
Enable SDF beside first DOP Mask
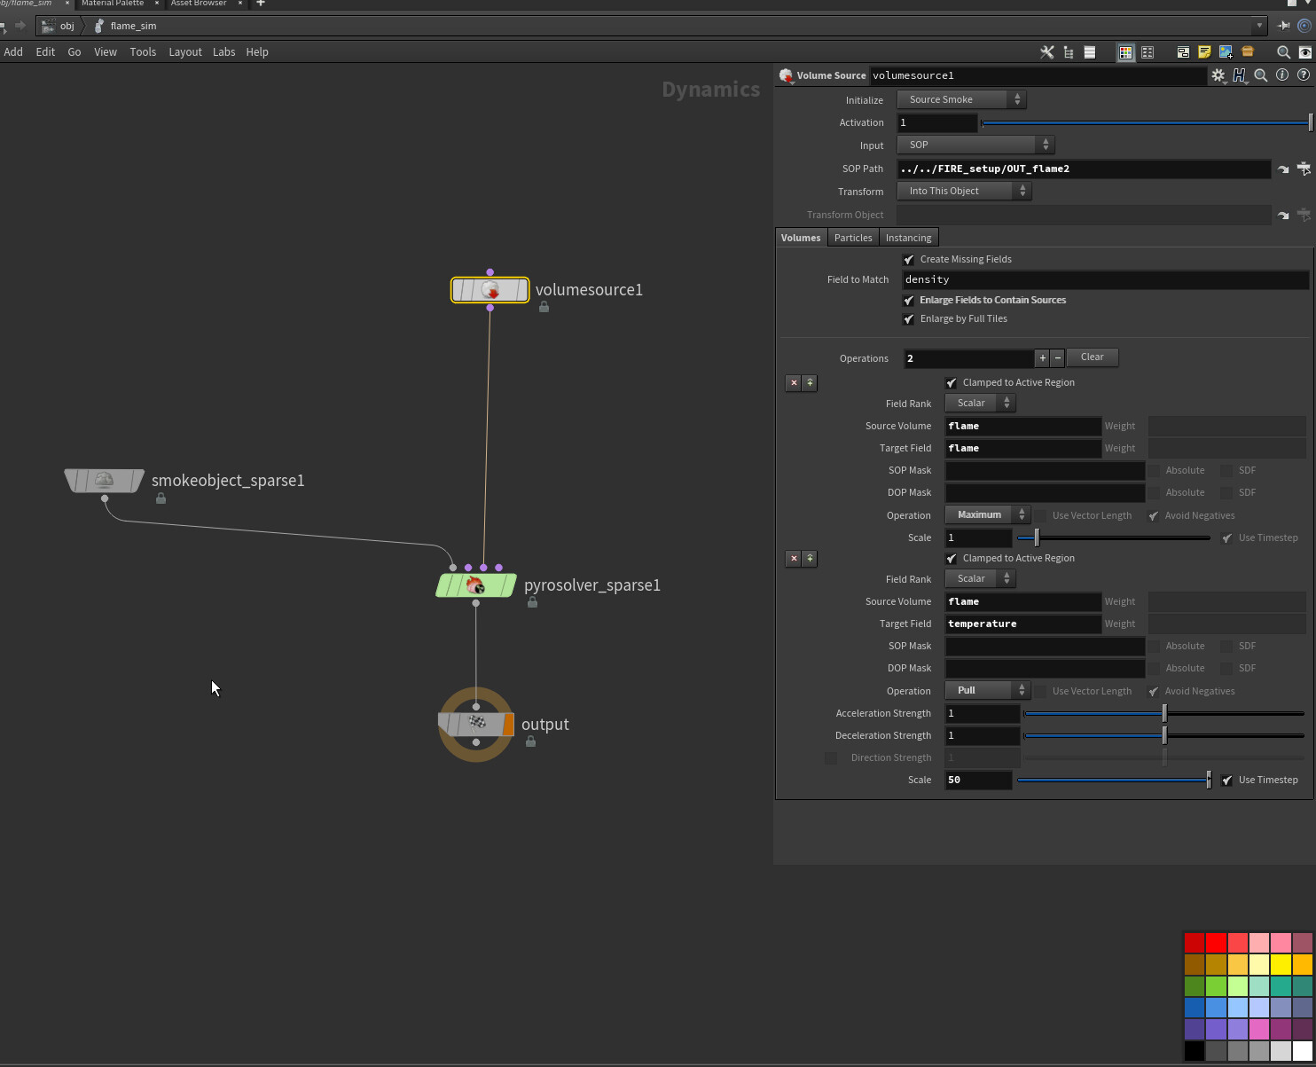1226,493
